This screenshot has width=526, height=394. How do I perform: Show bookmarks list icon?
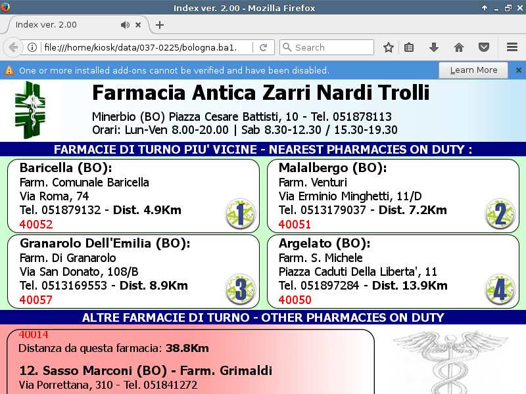[409, 47]
